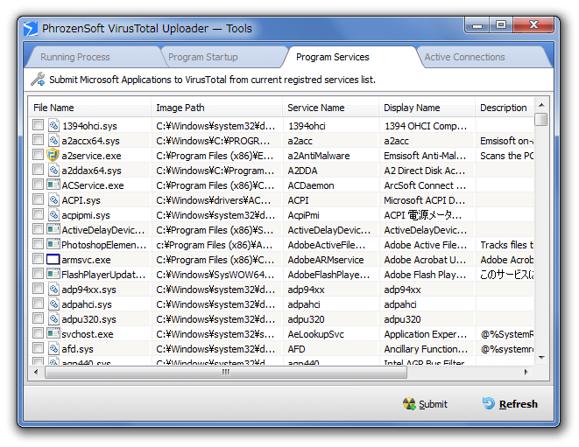This screenshot has width=579, height=447.
Task: Click the ACService.exe program icon
Action: point(53,185)
